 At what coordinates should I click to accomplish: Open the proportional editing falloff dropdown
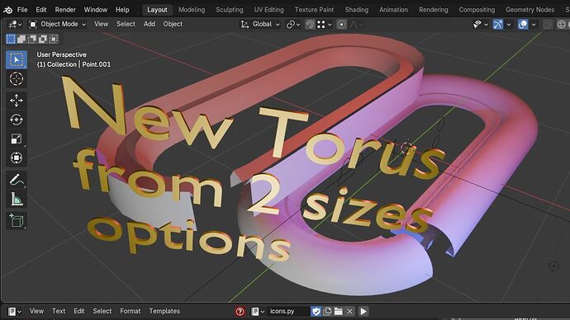(x=356, y=24)
